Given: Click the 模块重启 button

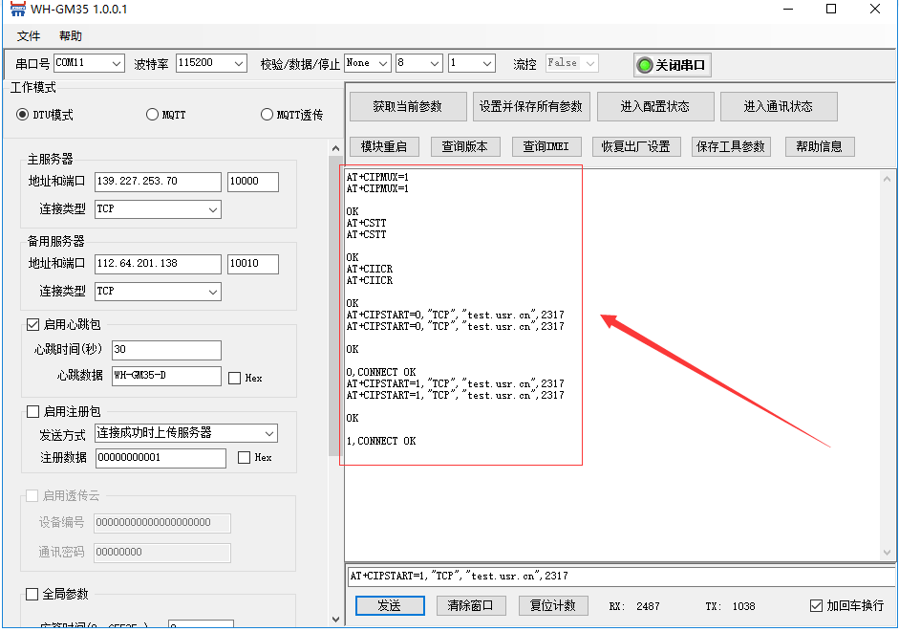Looking at the screenshot, I should [384, 146].
